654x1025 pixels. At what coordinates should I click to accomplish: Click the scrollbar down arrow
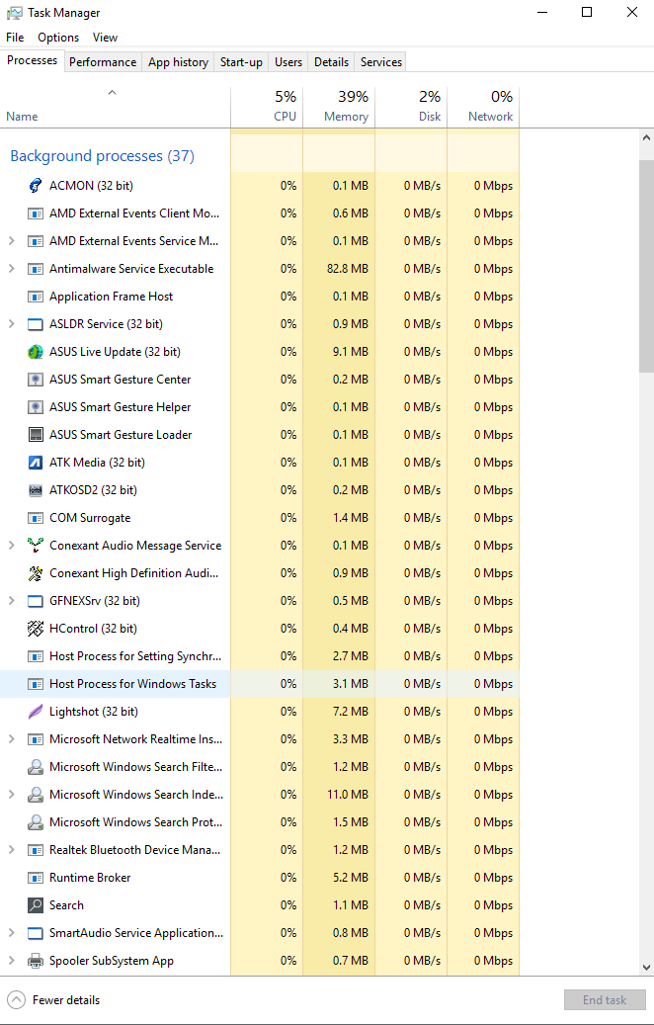pyautogui.click(x=646, y=968)
